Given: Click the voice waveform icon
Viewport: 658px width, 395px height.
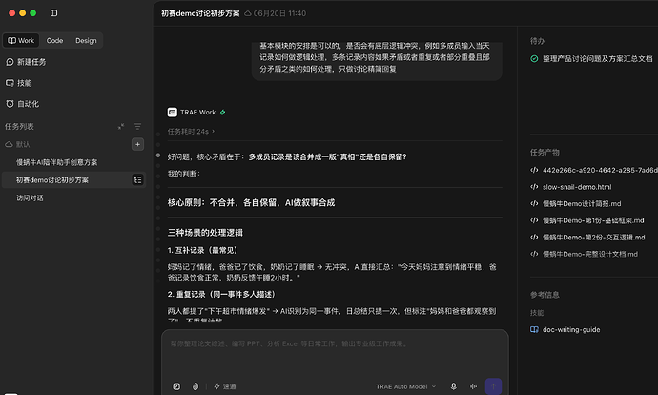Looking at the screenshot, I should 473,386.
